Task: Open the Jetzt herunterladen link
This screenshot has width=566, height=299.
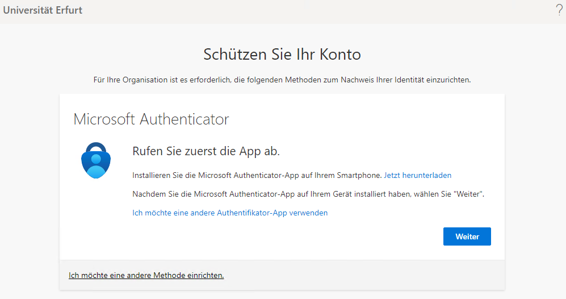Action: [417, 175]
